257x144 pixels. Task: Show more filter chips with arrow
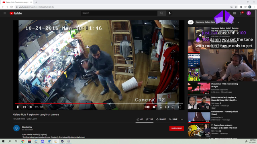[238, 22]
